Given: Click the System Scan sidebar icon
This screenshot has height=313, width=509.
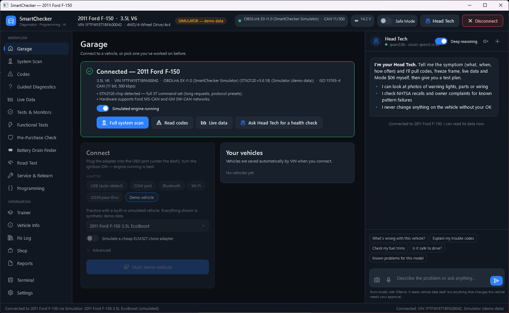Looking at the screenshot, I should [x=10, y=61].
